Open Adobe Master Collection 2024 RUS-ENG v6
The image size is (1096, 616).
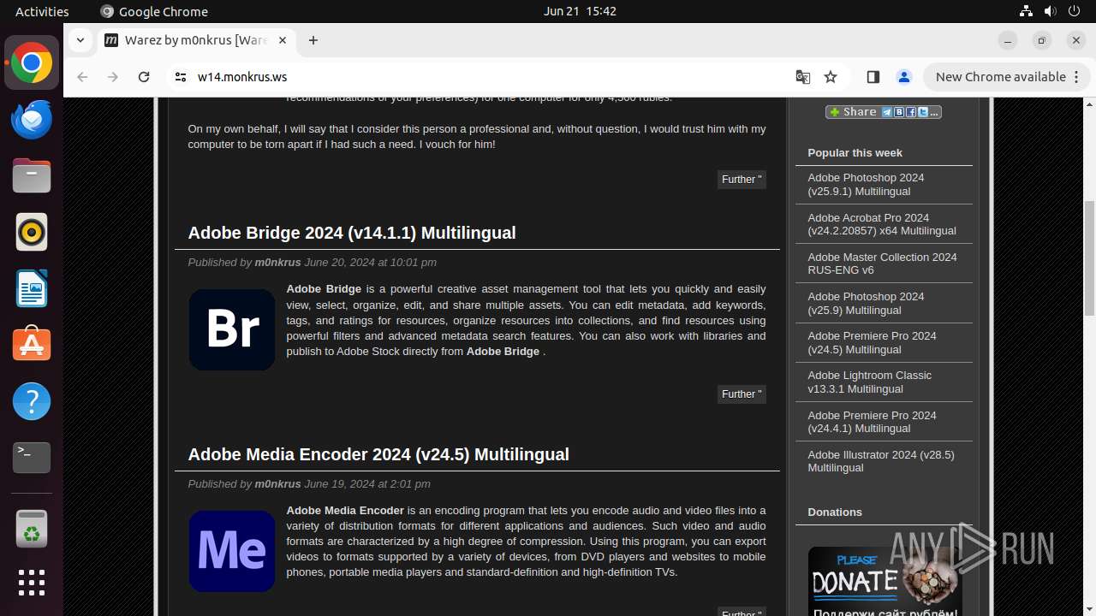tap(882, 264)
